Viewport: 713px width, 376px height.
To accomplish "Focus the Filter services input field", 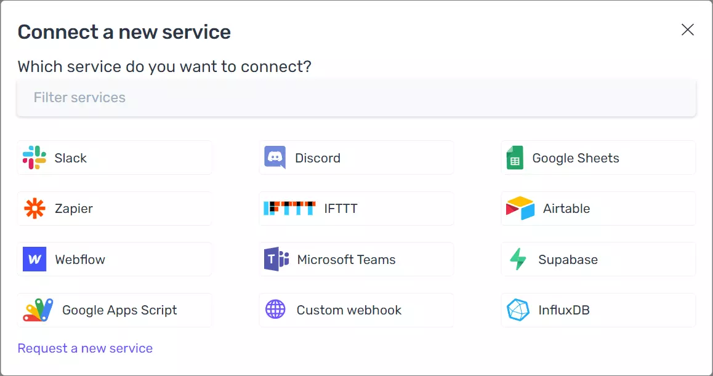I will [356, 98].
